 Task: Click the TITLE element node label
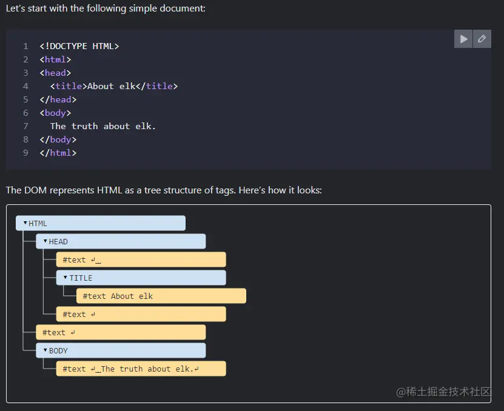pos(81,278)
